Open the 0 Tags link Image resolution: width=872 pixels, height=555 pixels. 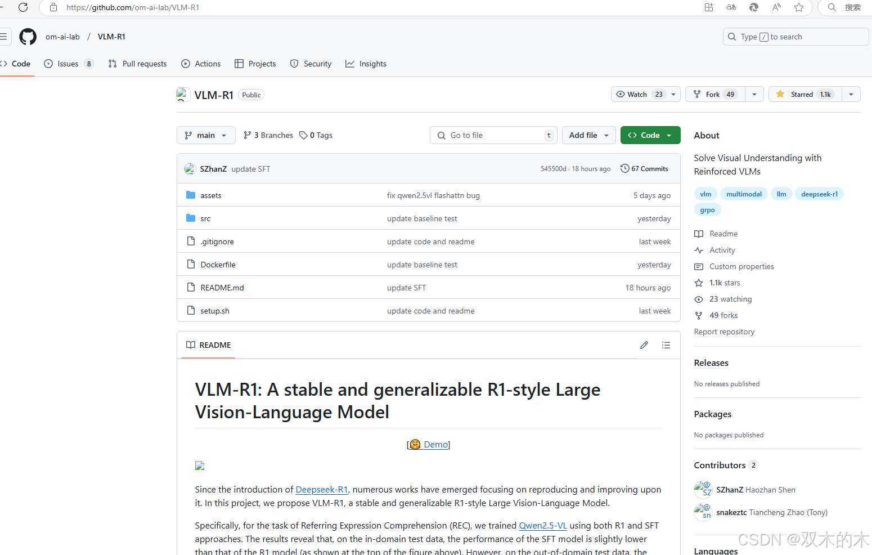coord(316,135)
